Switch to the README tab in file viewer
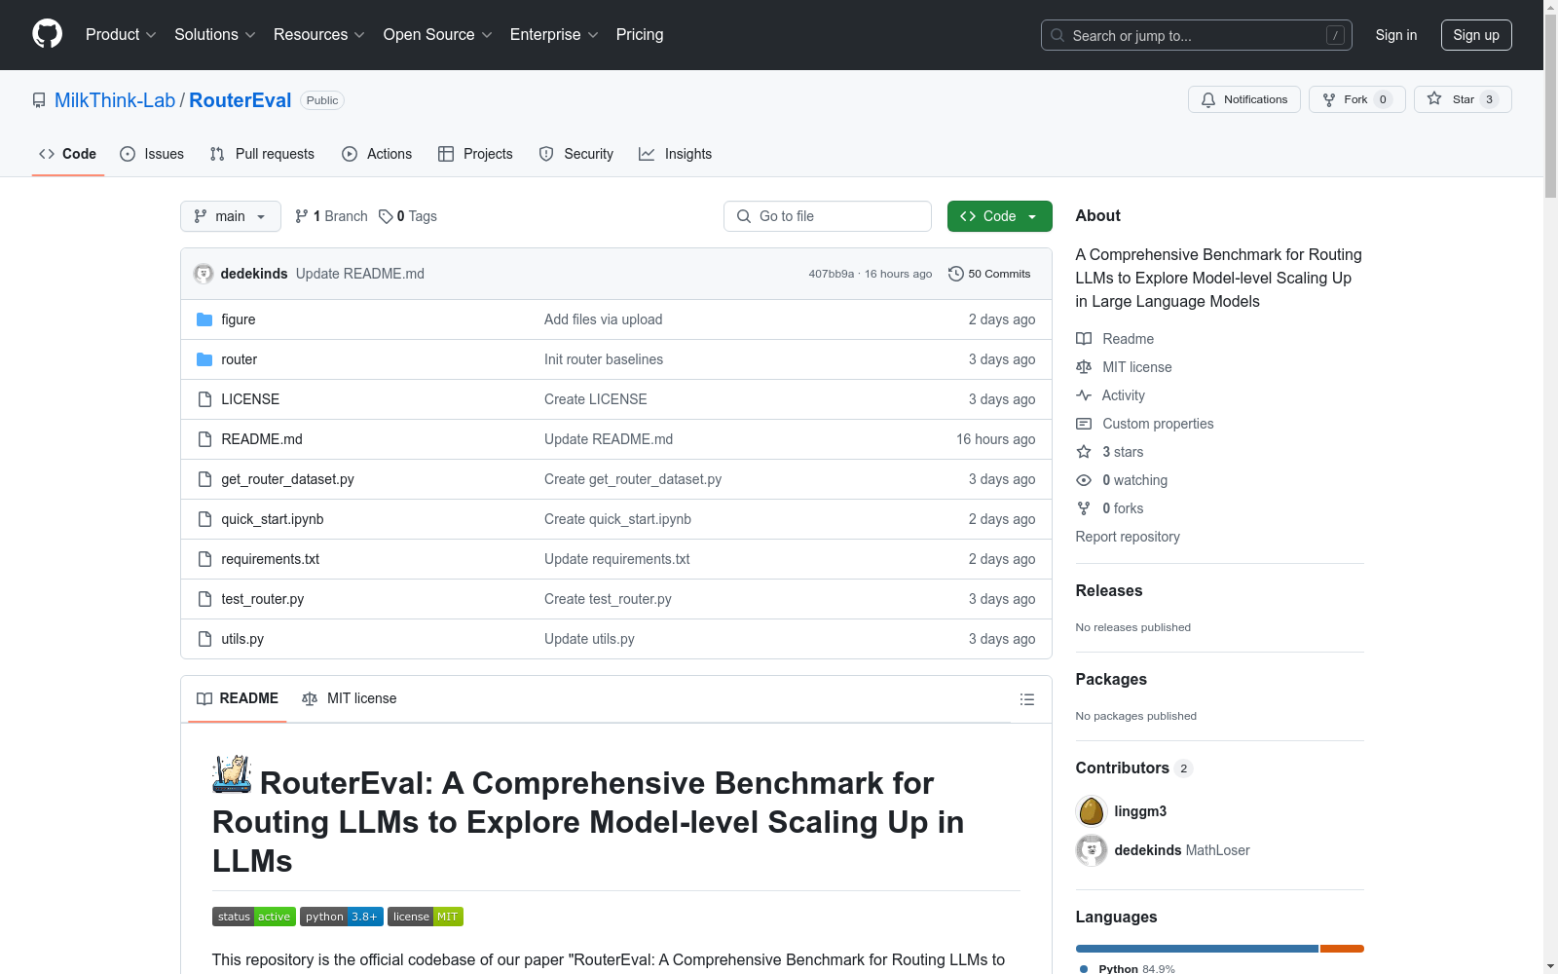 pos(238,698)
